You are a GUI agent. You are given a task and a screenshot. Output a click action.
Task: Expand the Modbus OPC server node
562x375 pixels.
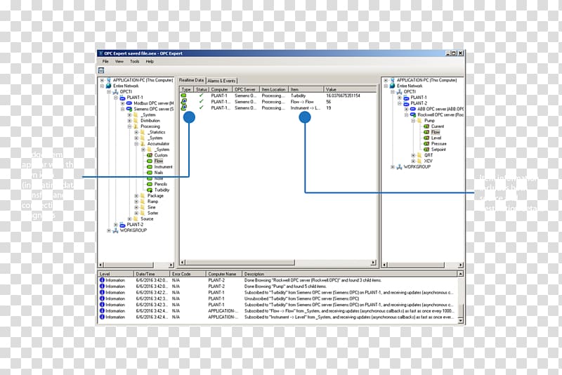click(122, 103)
